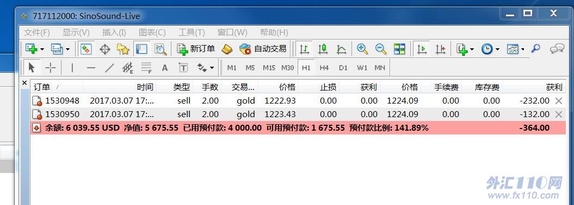Open the 工具(T) menu

tap(192, 33)
